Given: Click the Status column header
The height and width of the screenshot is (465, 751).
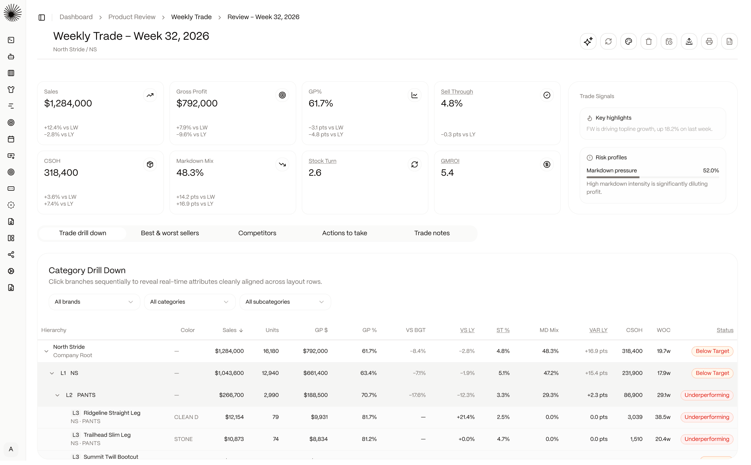Looking at the screenshot, I should click(725, 330).
